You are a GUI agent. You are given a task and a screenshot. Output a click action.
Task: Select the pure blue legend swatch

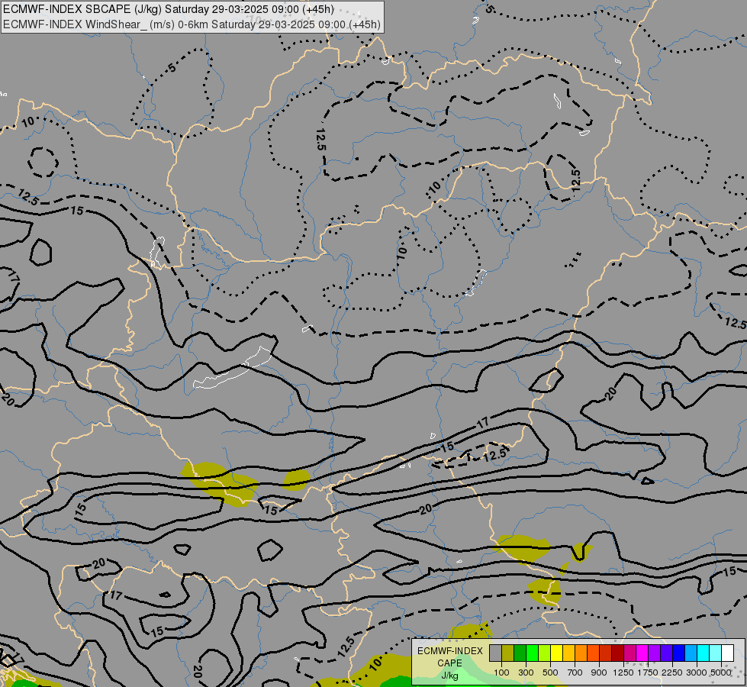(x=679, y=653)
